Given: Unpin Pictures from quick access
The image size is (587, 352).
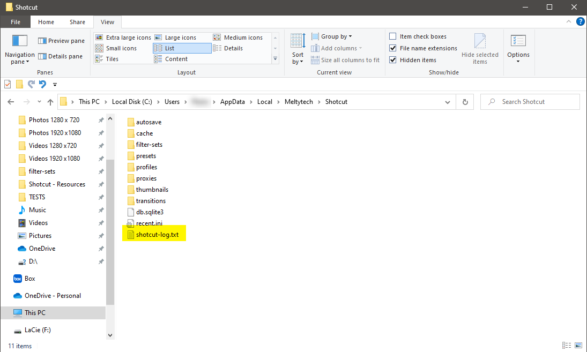Looking at the screenshot, I should (101, 236).
